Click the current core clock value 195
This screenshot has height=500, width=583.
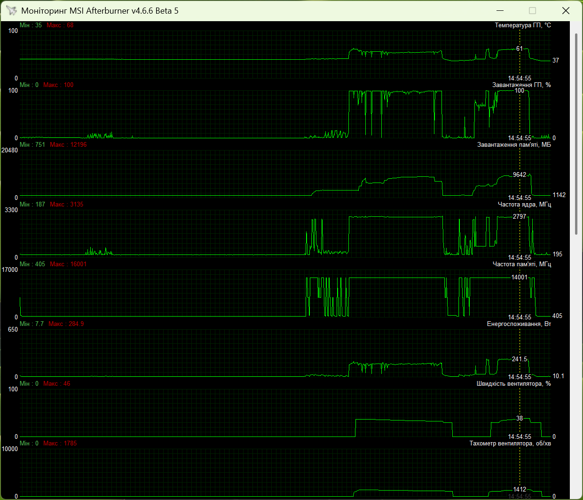click(x=557, y=254)
